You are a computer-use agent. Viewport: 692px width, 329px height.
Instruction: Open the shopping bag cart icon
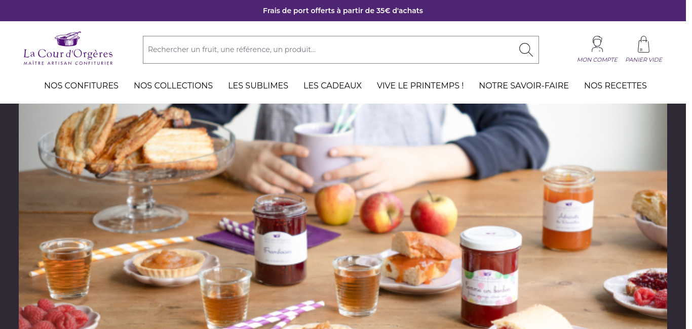coord(643,44)
